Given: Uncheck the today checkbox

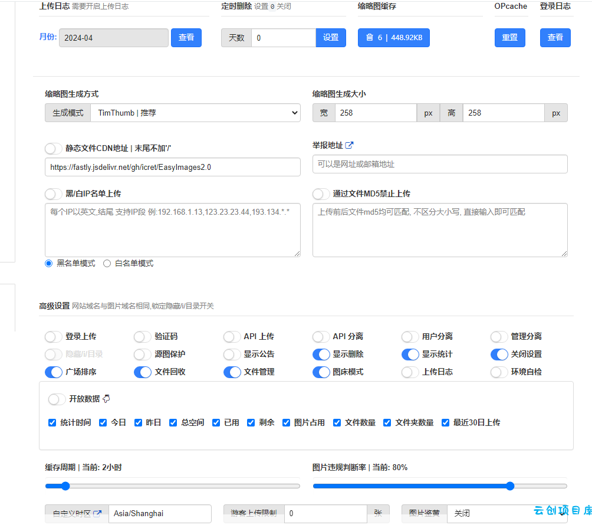Looking at the screenshot, I should click(x=103, y=422).
